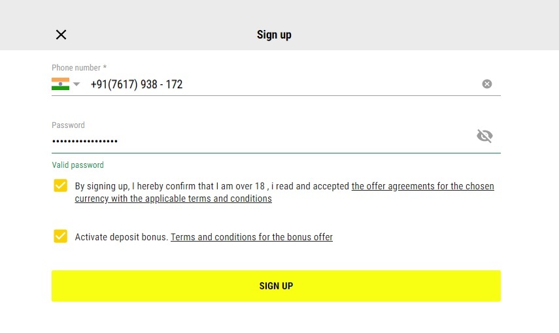Open Terms and conditions for the bonus offer
Viewport: 559px width, 333px height.
(x=252, y=237)
